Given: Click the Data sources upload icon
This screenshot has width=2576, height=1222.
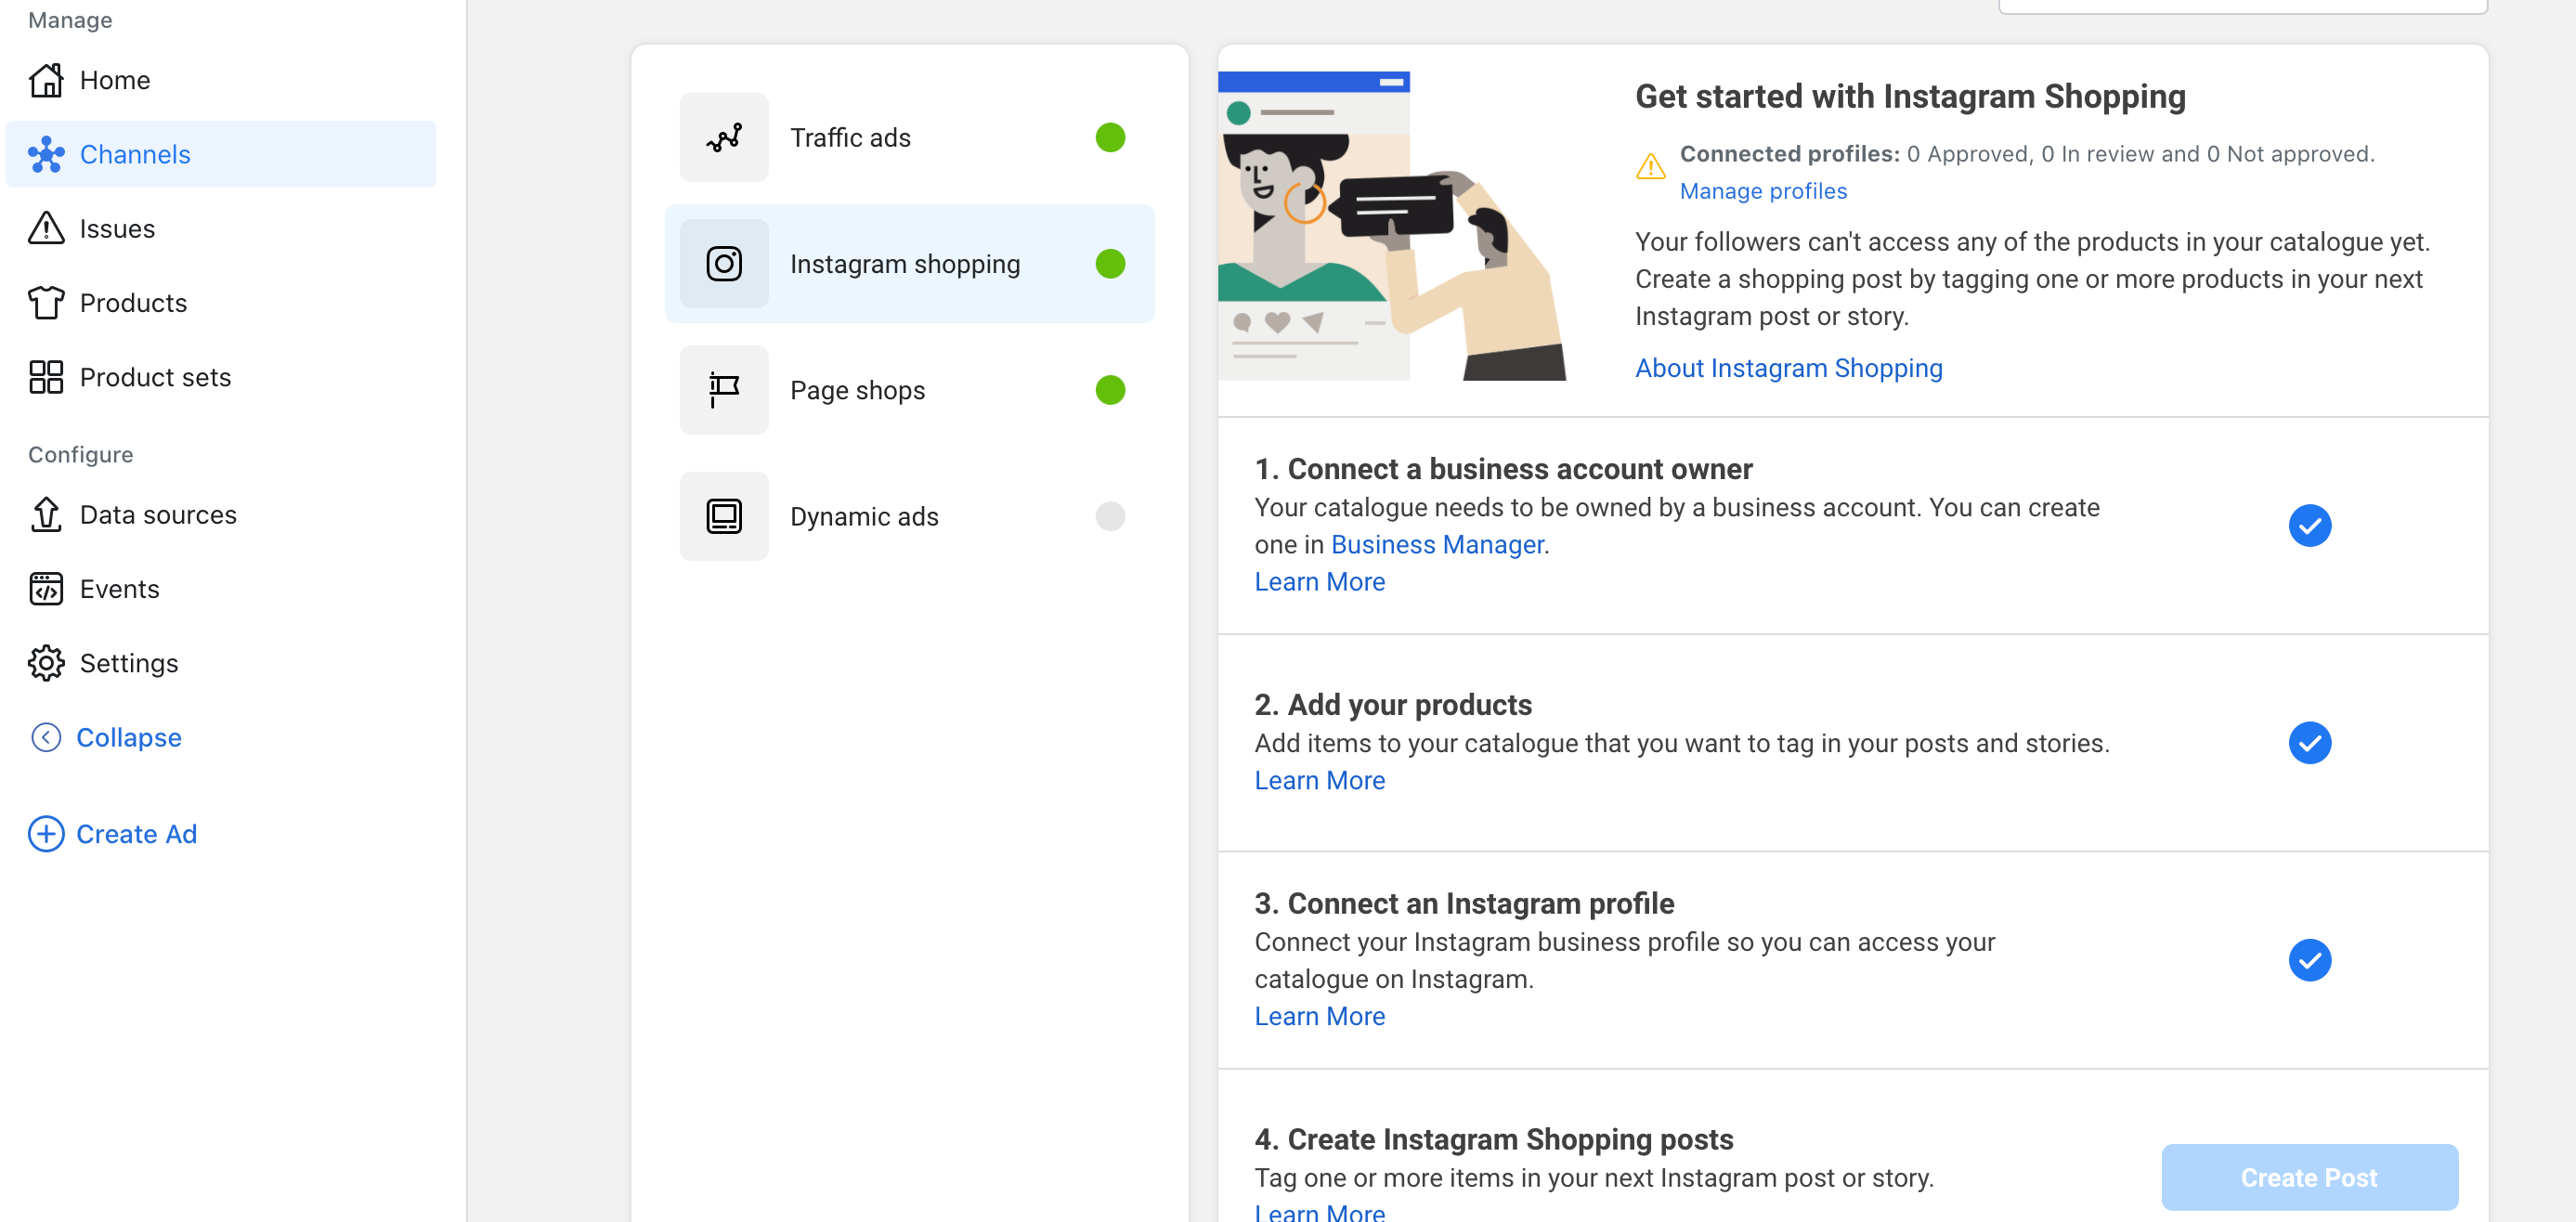Looking at the screenshot, I should click(46, 514).
